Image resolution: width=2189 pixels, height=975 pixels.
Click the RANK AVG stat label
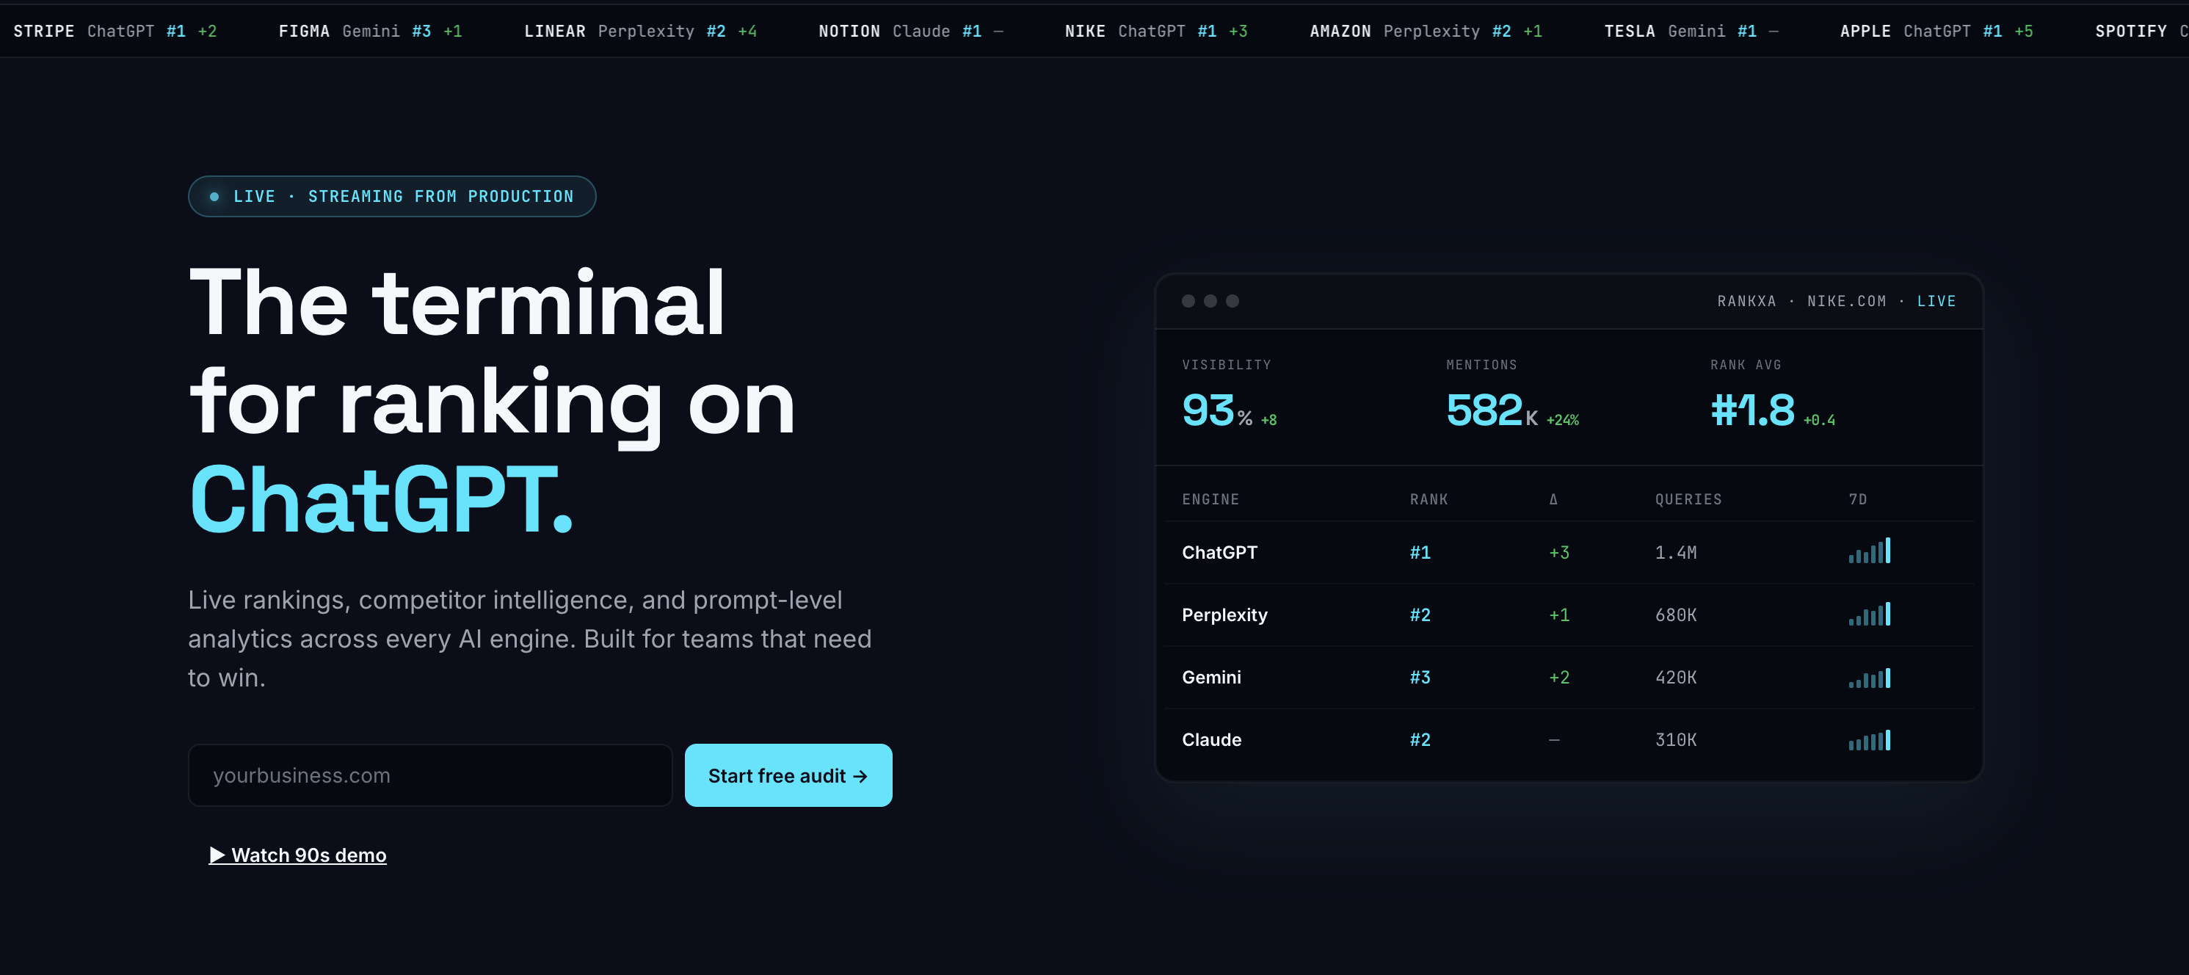[1746, 365]
